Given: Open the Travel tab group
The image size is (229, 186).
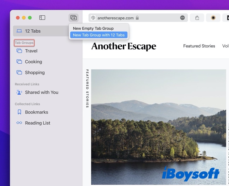Looking at the screenshot, I should pyautogui.click(x=31, y=51).
